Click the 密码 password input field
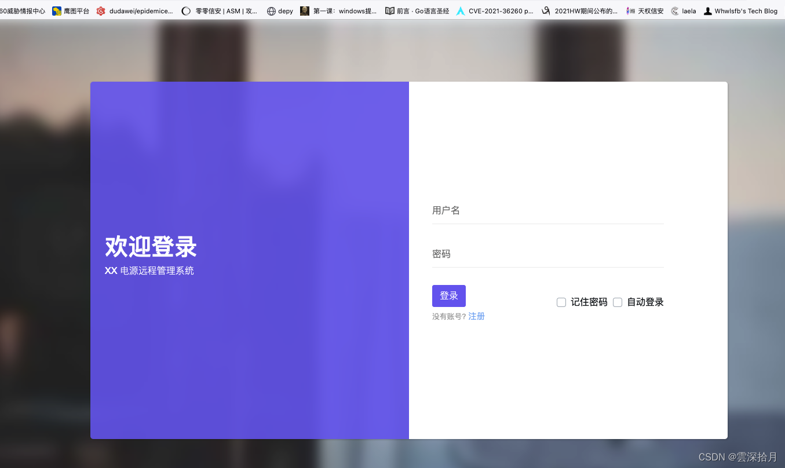Screen dimensions: 785x468 point(547,254)
